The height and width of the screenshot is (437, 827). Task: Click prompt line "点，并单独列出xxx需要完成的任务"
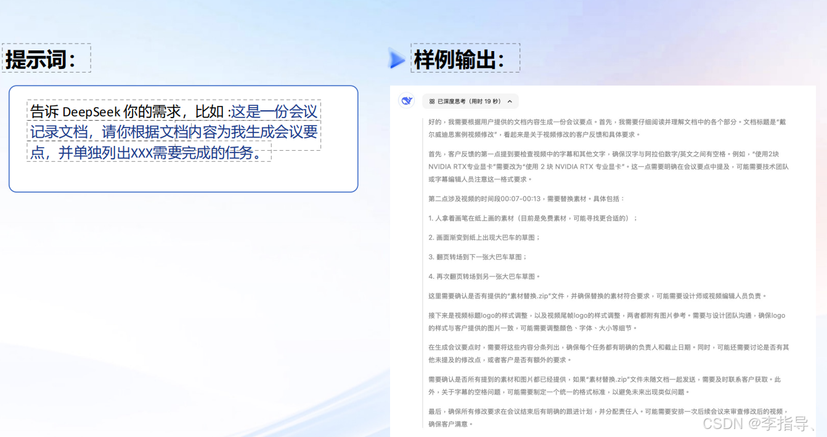click(x=146, y=152)
